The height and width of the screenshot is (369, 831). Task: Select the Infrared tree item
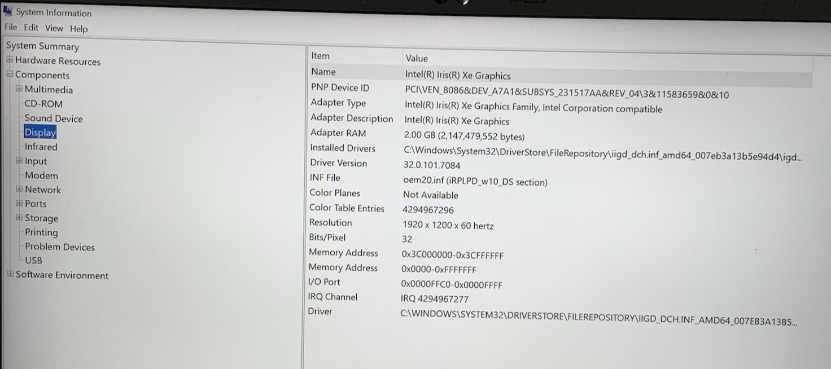pyautogui.click(x=41, y=147)
